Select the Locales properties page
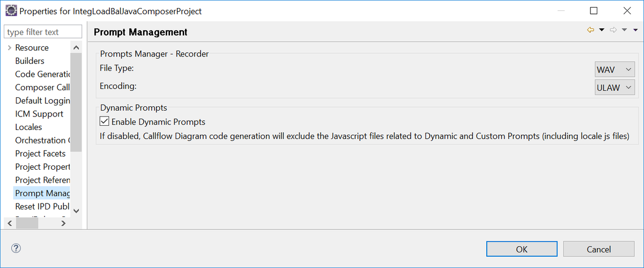The image size is (644, 268). click(x=28, y=127)
